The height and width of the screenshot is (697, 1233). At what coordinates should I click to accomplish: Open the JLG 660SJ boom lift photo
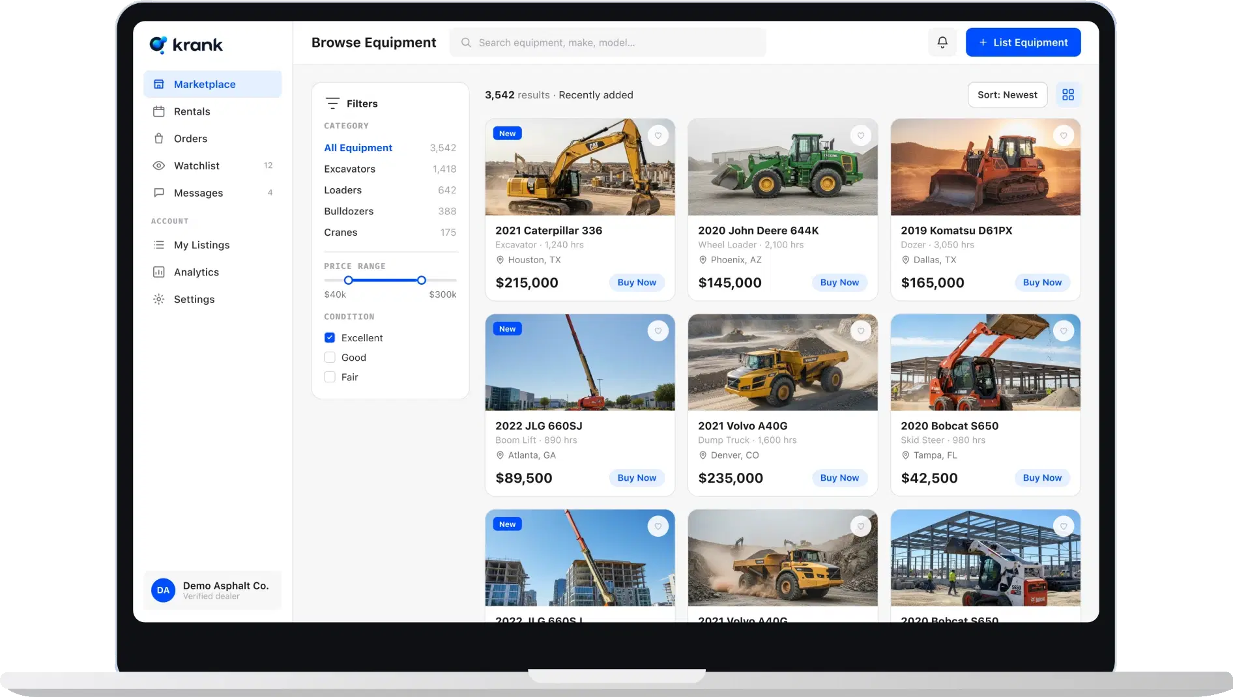pyautogui.click(x=580, y=362)
